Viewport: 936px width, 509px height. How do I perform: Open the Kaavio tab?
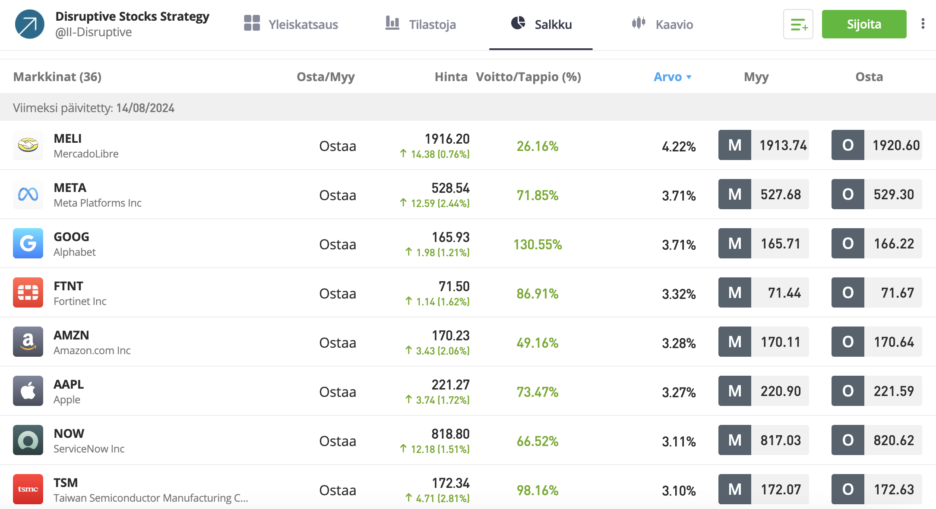662,24
